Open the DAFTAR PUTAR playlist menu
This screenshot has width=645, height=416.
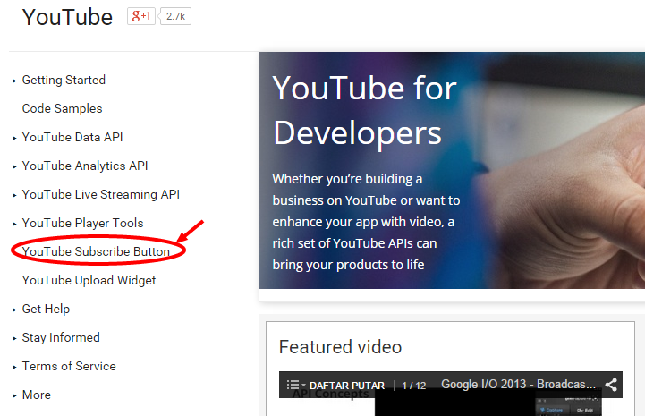click(x=347, y=386)
